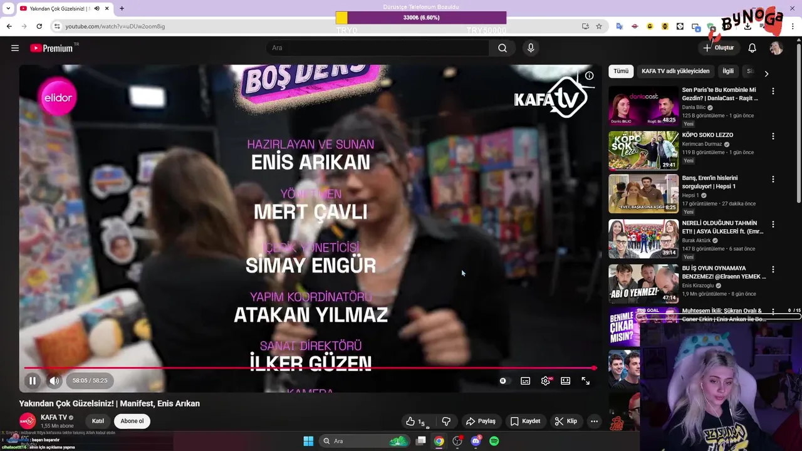Save video with Kaydet button
Image resolution: width=802 pixels, height=451 pixels.
525,422
